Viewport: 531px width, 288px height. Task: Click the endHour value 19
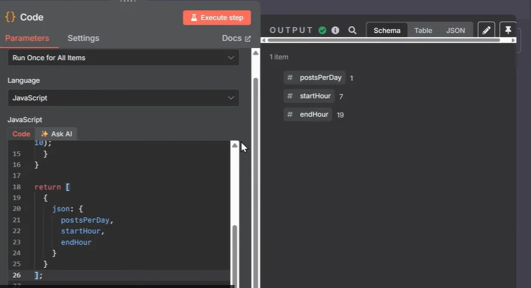[x=340, y=115]
